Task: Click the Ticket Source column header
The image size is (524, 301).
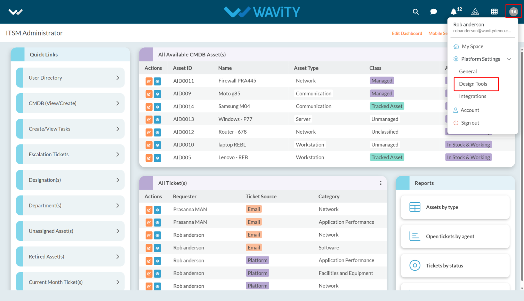Action: point(261,197)
